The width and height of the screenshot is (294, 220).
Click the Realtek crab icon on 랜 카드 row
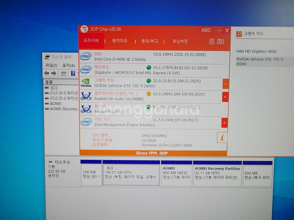point(86,109)
